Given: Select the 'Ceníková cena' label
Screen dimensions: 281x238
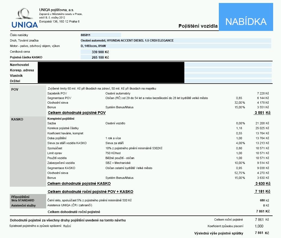Looking at the screenshot, I should (x=20, y=52).
